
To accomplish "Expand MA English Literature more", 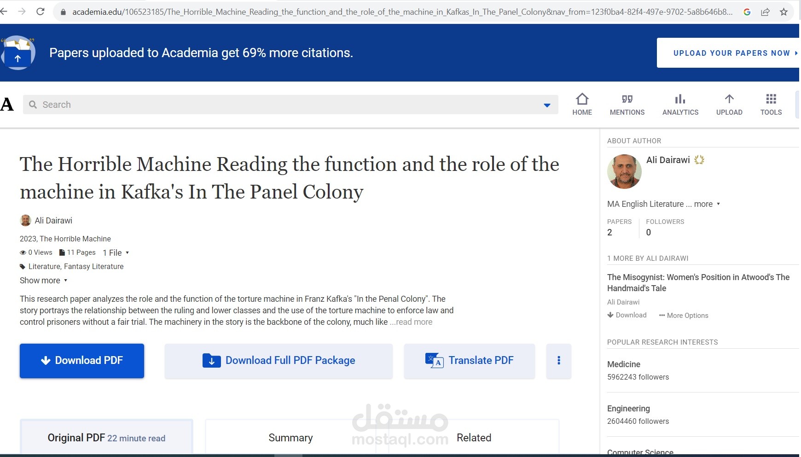I will (x=707, y=204).
